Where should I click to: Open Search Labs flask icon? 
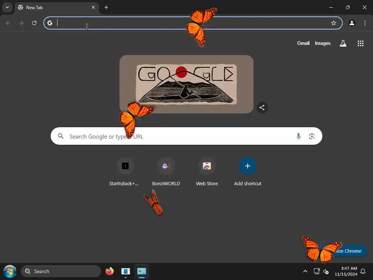[x=343, y=43]
